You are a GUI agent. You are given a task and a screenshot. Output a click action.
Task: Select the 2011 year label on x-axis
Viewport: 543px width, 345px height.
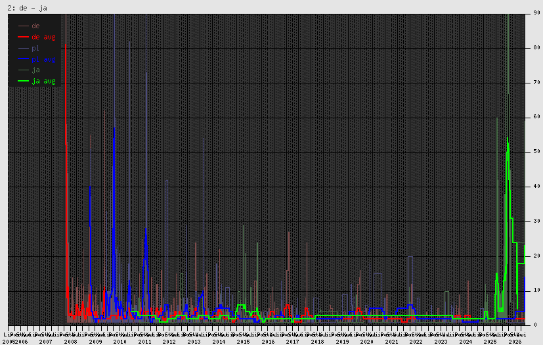pos(144,342)
